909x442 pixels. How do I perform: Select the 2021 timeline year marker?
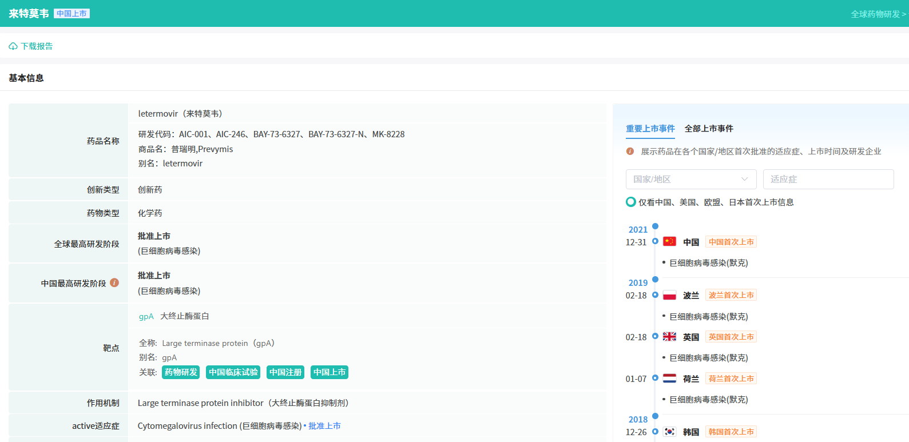pos(638,229)
